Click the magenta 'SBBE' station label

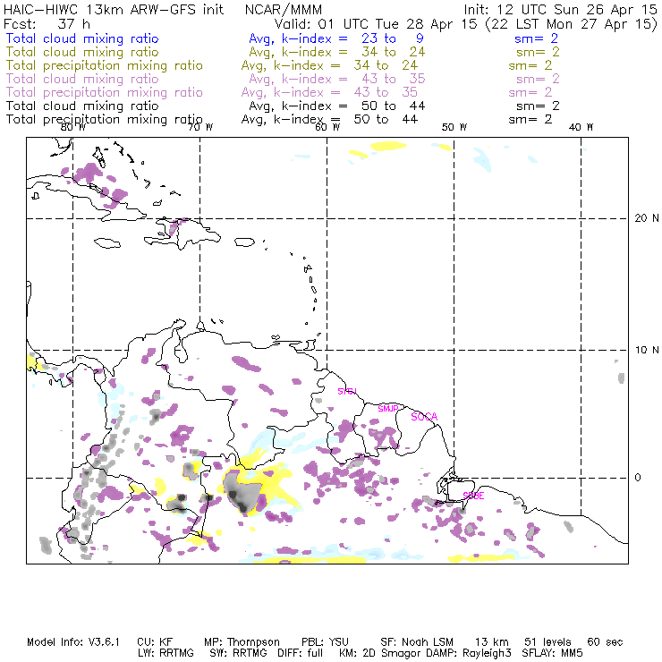tap(474, 496)
